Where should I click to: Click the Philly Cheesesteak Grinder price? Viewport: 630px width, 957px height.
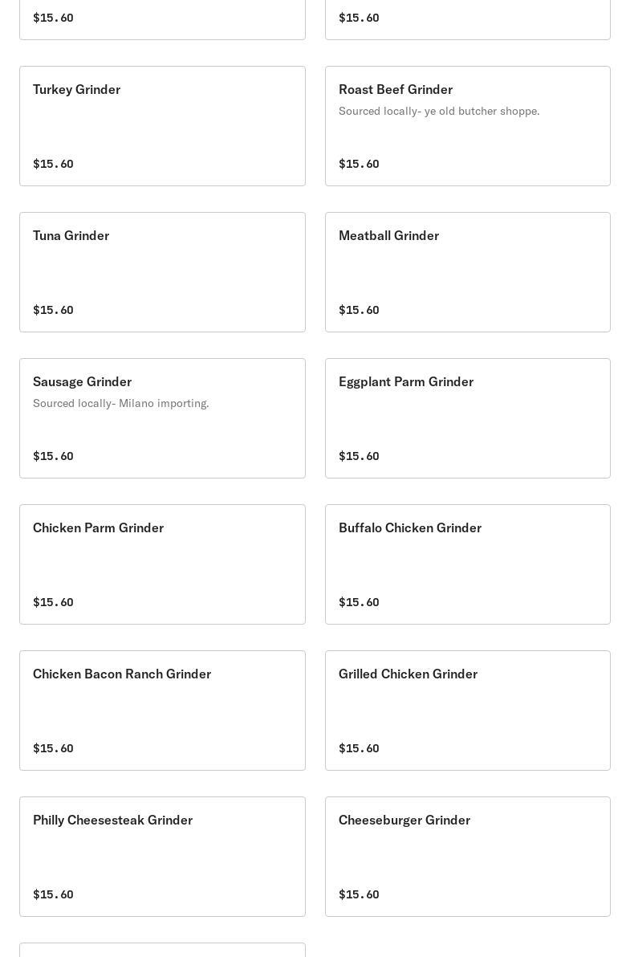(x=53, y=894)
